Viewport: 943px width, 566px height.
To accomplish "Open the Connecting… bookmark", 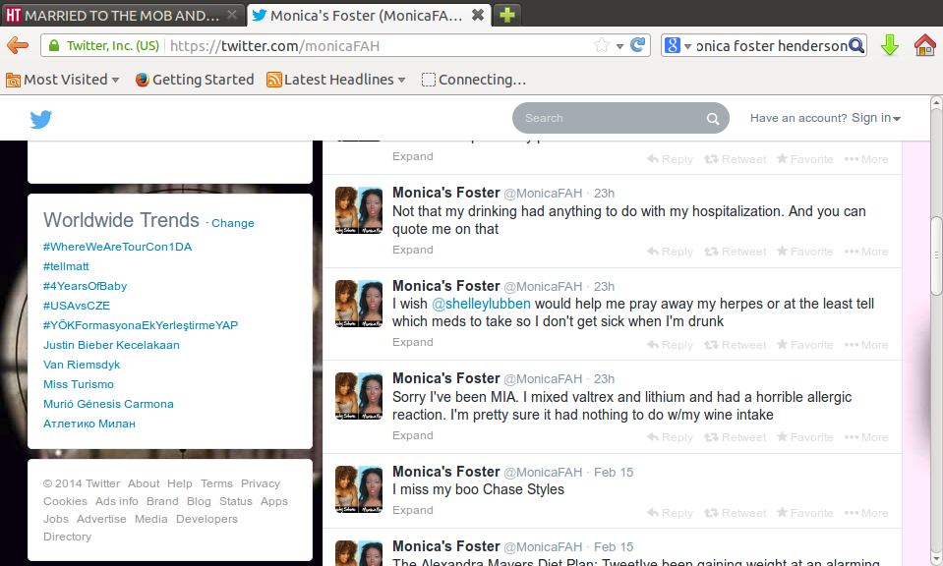I will 474,80.
